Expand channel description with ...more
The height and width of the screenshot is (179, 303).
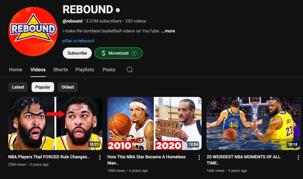168,31
